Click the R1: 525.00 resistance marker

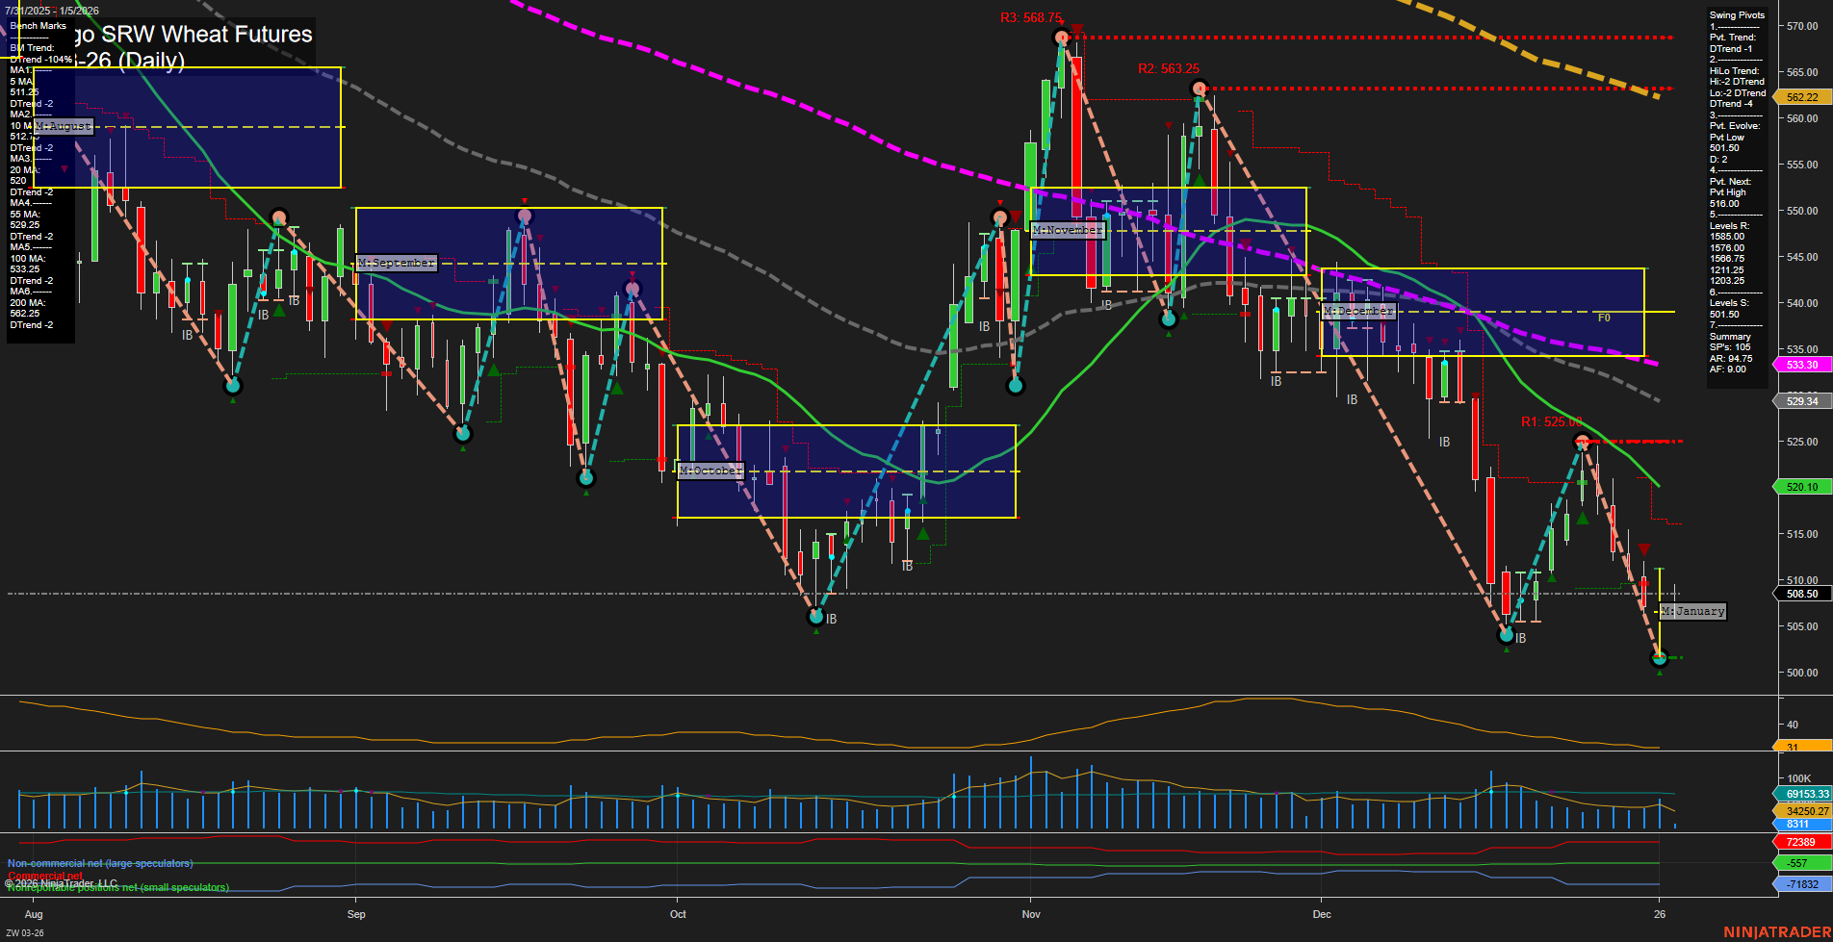point(1549,420)
